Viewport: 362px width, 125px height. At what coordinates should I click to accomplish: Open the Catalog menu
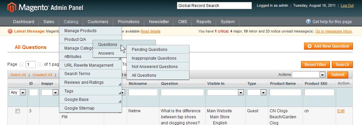click(x=71, y=22)
